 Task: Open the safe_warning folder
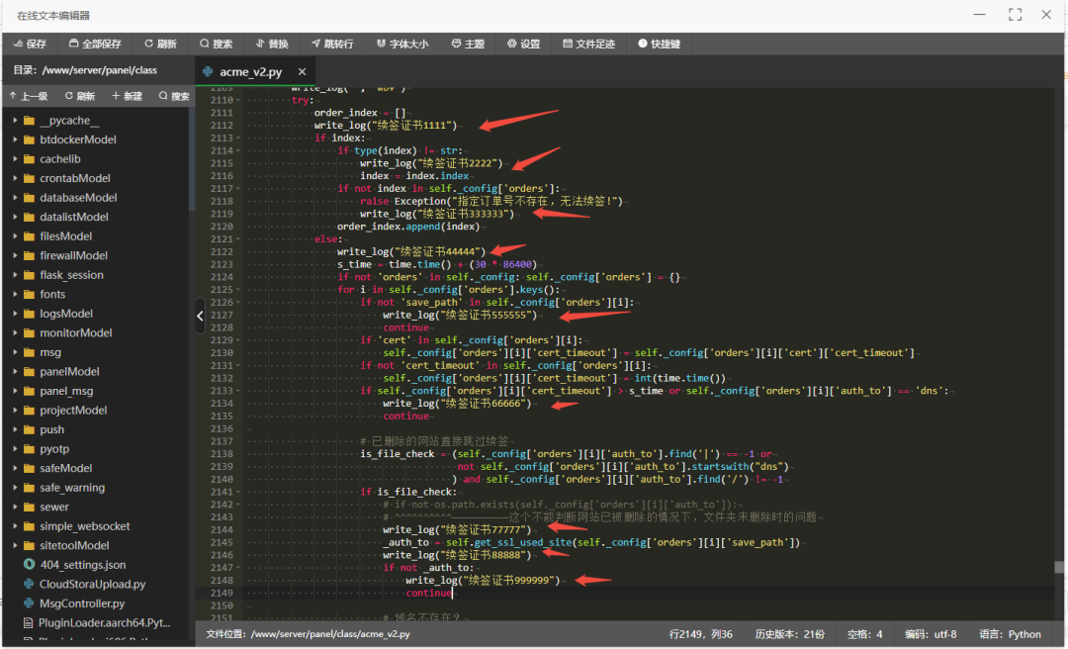[x=72, y=488]
